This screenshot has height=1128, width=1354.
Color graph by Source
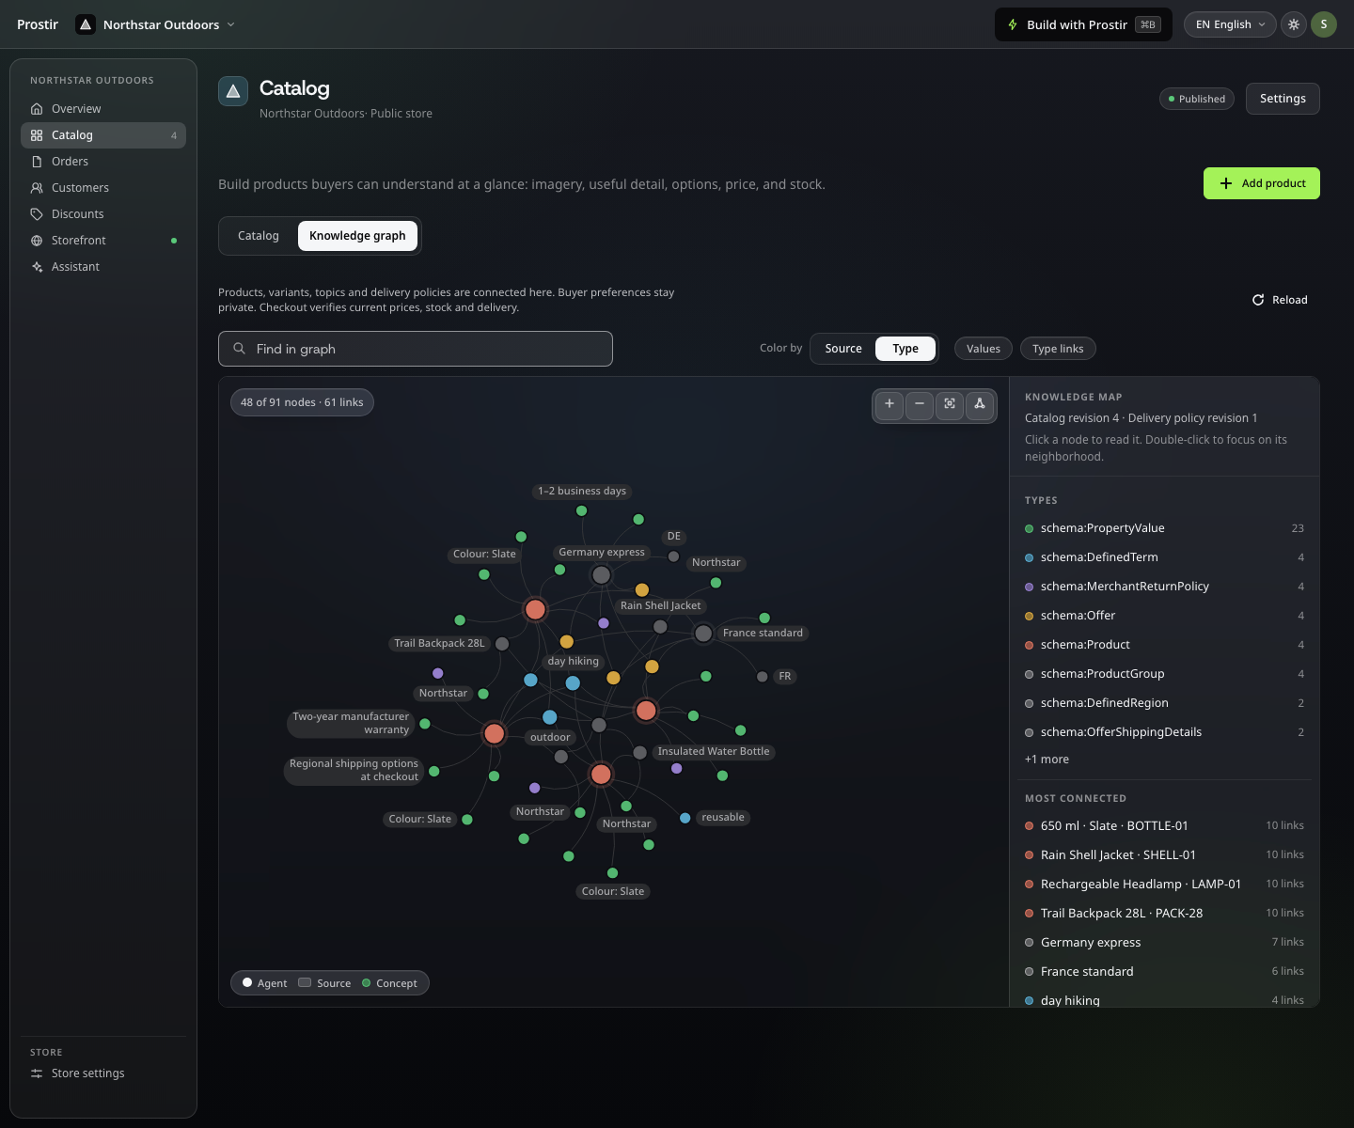[x=843, y=349]
